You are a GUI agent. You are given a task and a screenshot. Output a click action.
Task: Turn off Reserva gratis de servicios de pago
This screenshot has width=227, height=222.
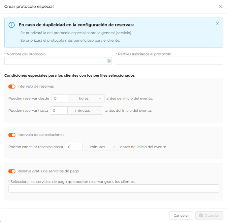pyautogui.click(x=12, y=171)
